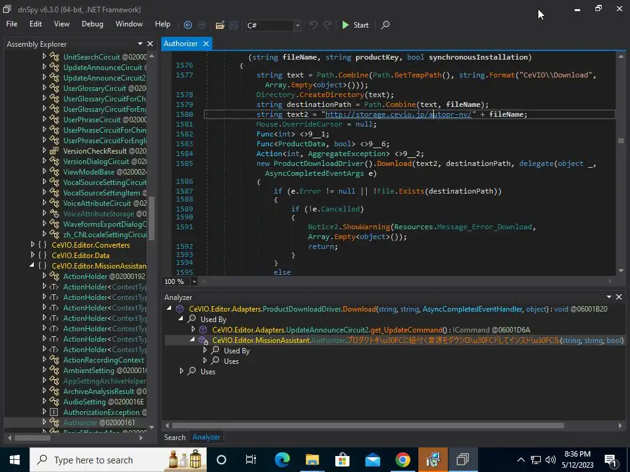The width and height of the screenshot is (630, 472).
Task: Open the Debug menu
Action: tap(92, 24)
